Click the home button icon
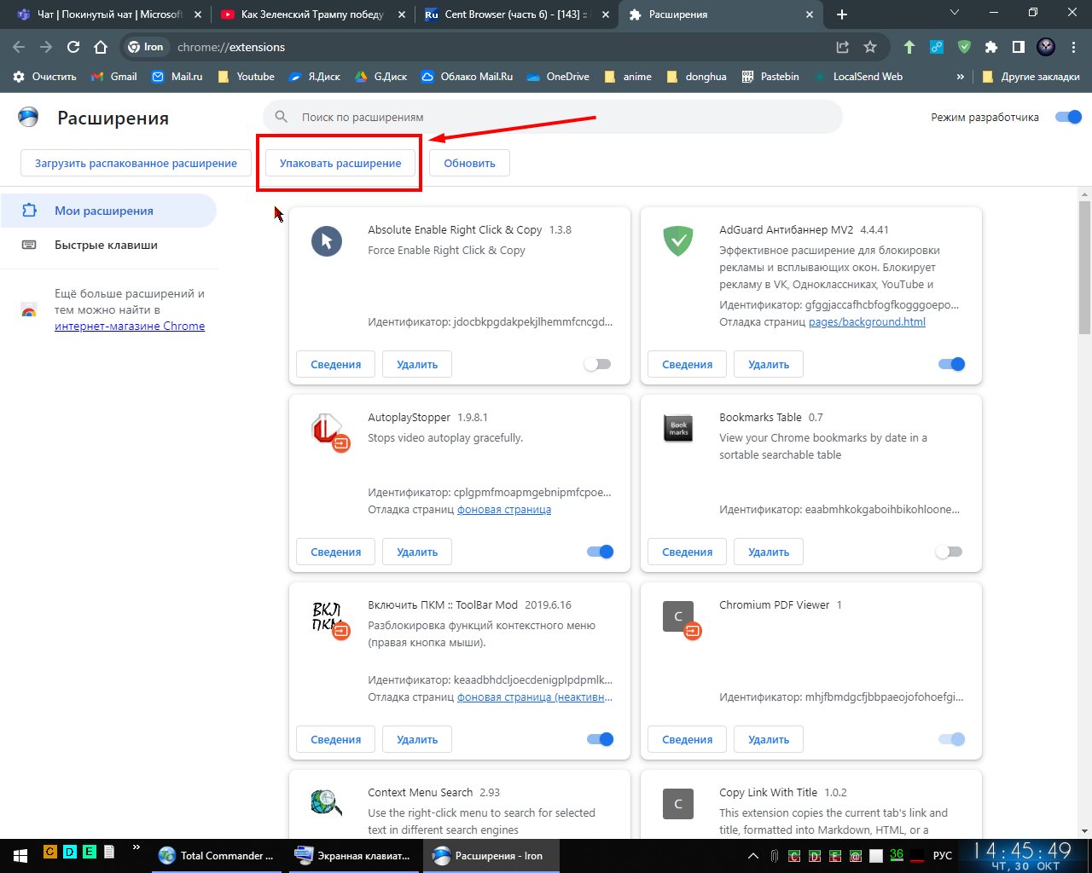The image size is (1092, 873). 101,47
